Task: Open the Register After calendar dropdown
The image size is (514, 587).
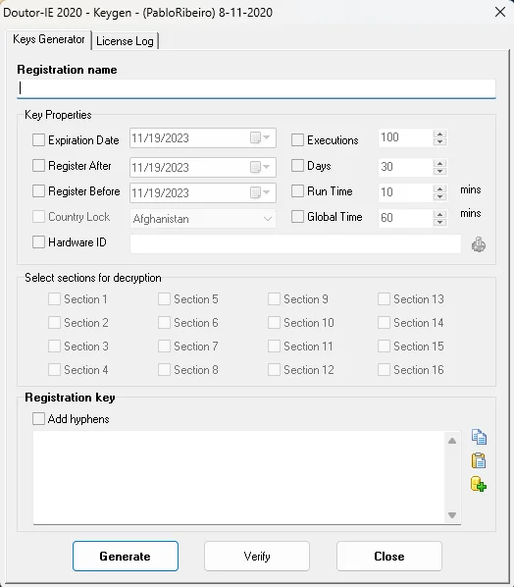Action: pos(260,167)
